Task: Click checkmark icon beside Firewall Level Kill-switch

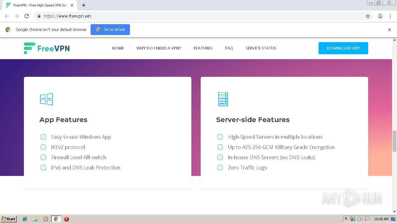Action: point(43,157)
